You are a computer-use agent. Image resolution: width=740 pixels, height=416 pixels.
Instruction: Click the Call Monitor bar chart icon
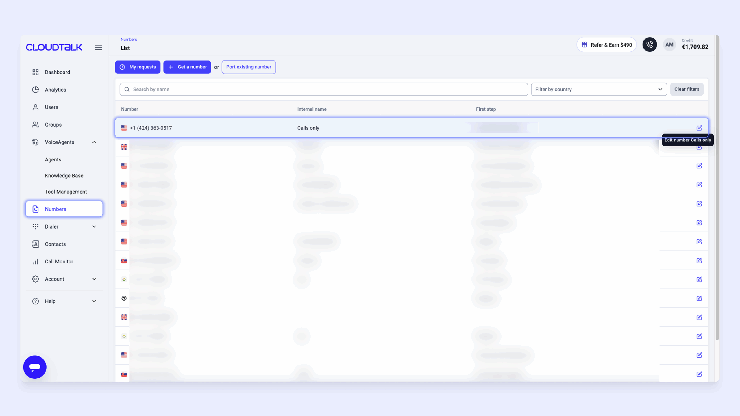coord(36,262)
